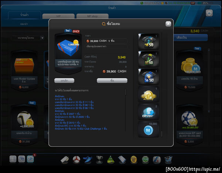The width and height of the screenshot is (222, 173).
Task: Open the discount coupon selection dropdown
Action: tap(106, 46)
